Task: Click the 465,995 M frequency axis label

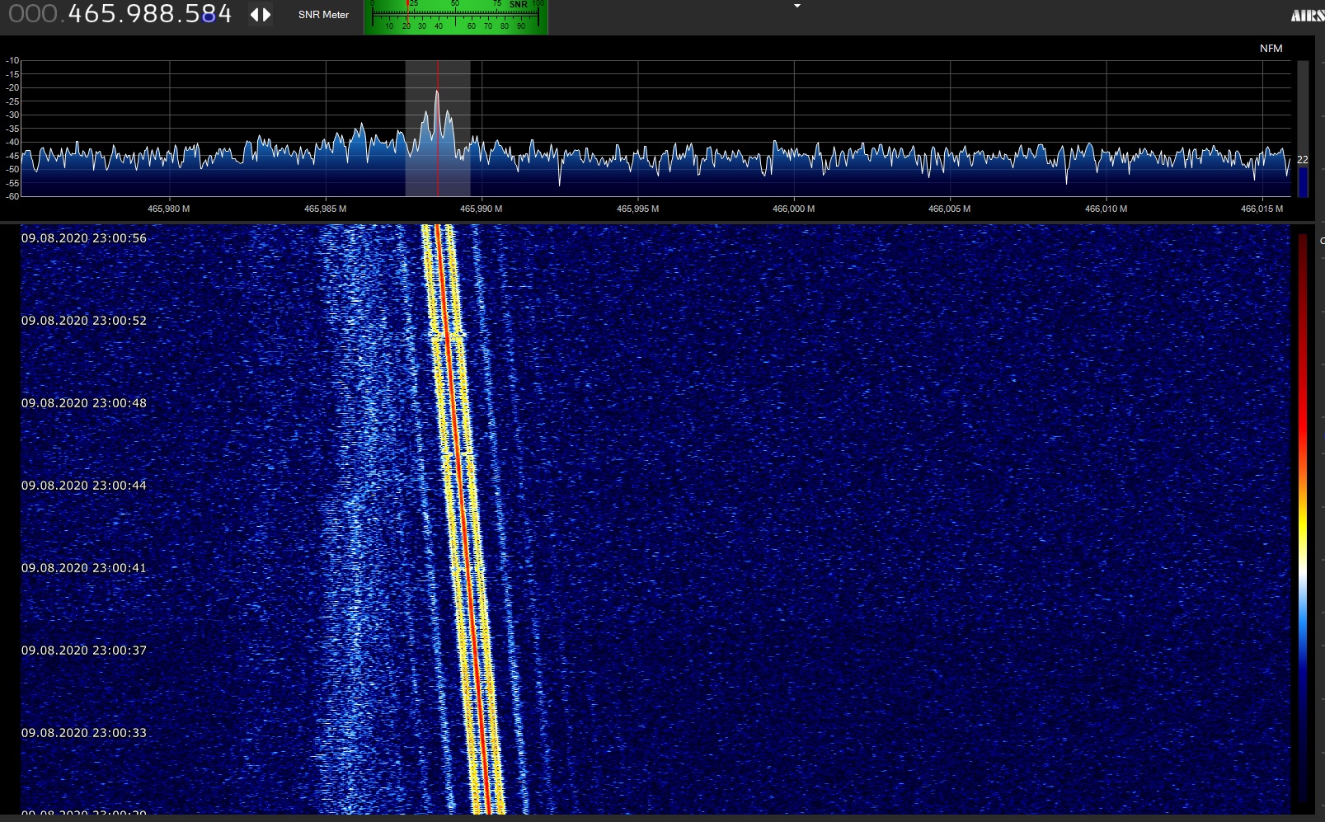Action: 637,209
